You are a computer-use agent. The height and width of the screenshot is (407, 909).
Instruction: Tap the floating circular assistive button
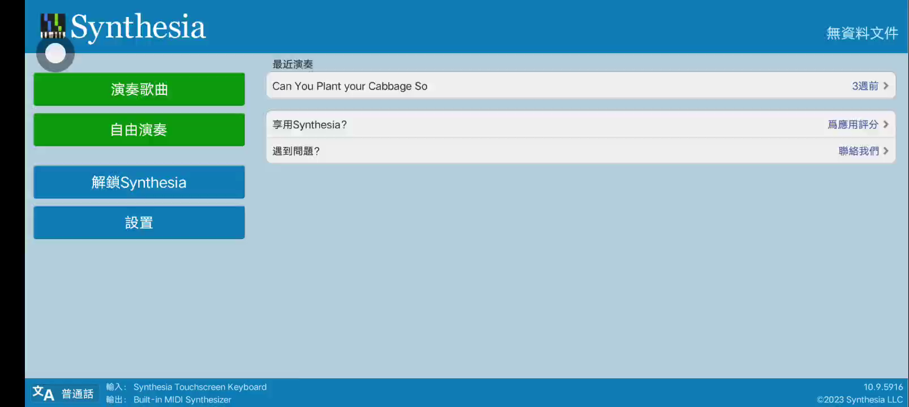[x=55, y=54]
